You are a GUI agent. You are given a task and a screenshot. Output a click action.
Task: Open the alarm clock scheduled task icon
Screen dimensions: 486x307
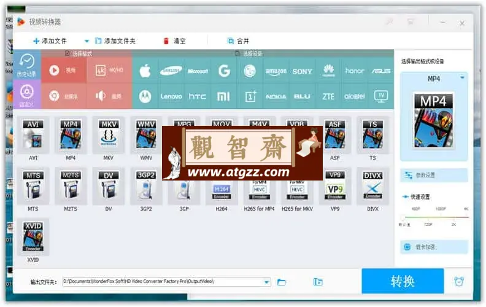point(459,281)
